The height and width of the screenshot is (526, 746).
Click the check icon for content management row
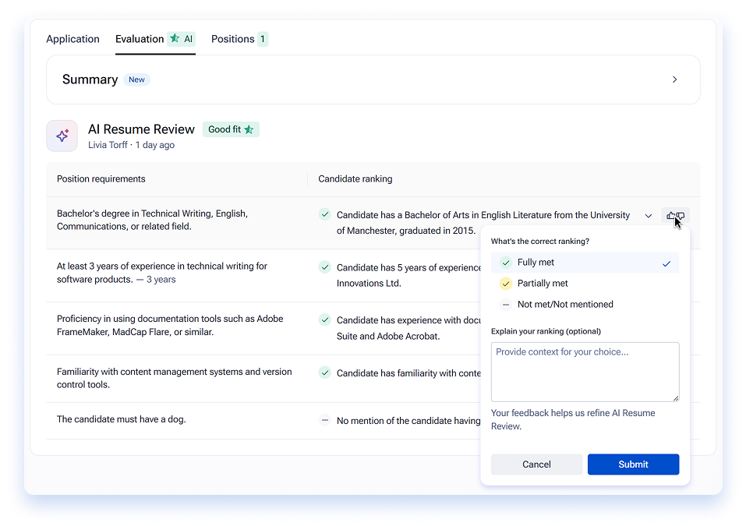325,372
